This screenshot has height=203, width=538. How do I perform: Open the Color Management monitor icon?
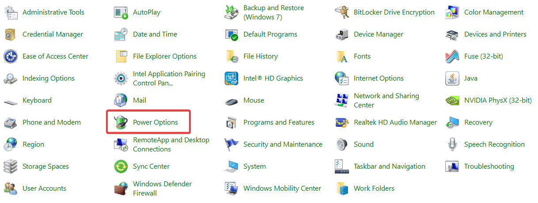tap(452, 12)
